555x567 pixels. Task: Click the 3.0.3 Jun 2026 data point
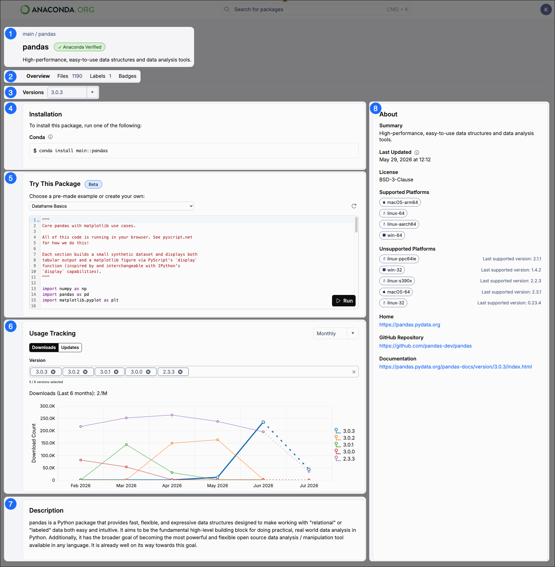(263, 422)
